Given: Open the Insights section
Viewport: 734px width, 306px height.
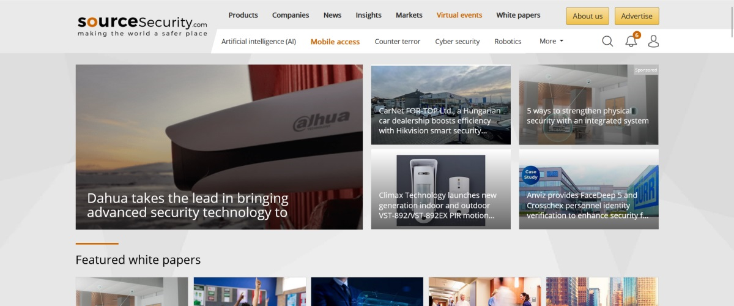Looking at the screenshot, I should point(368,15).
